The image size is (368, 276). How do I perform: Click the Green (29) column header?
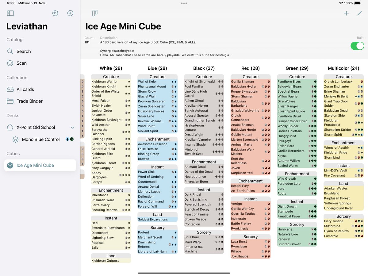click(297, 68)
